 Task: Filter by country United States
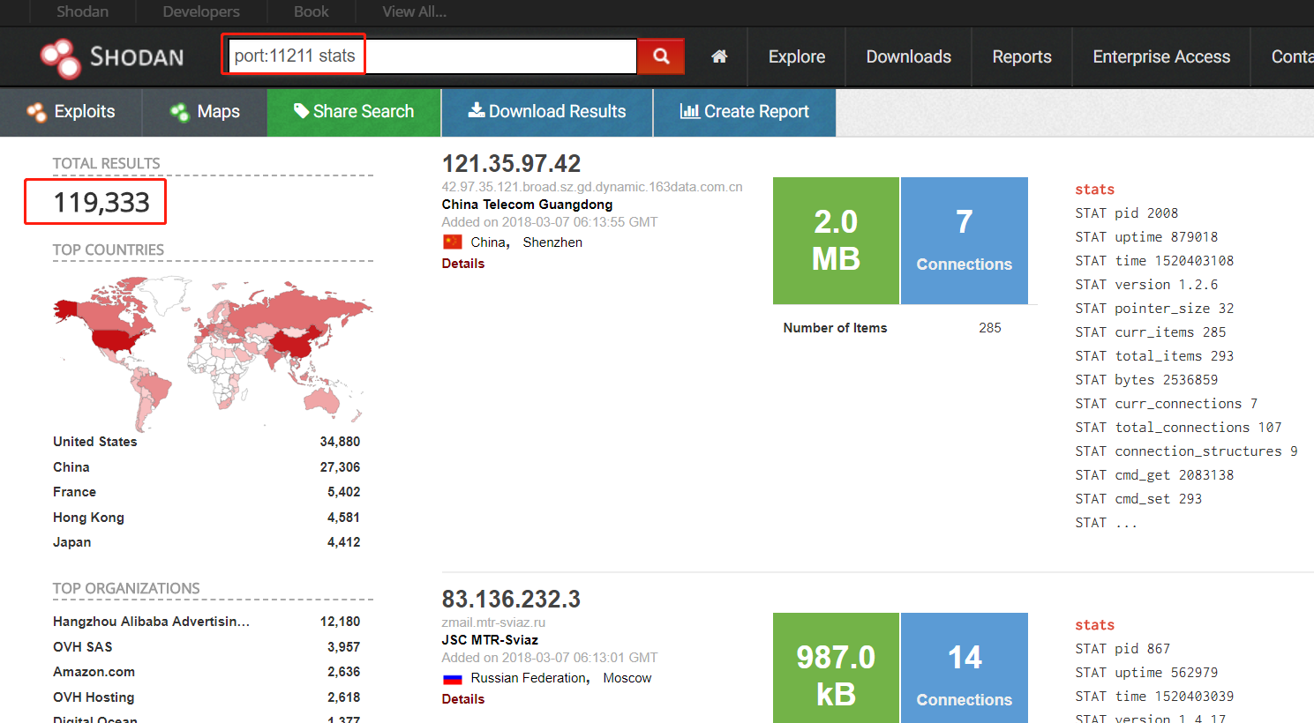tap(95, 442)
